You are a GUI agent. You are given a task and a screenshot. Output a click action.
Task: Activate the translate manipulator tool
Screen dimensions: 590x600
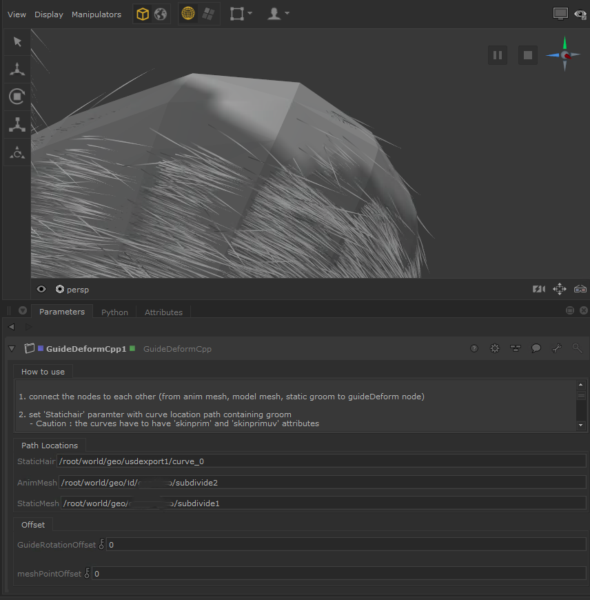[17, 69]
